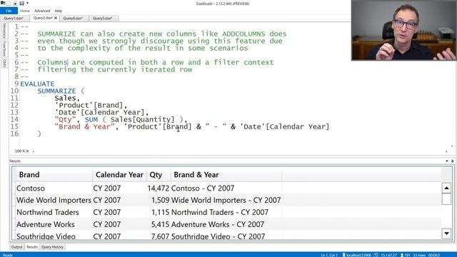
Task: Switch to the Query History bottom tab
Action: [52, 247]
